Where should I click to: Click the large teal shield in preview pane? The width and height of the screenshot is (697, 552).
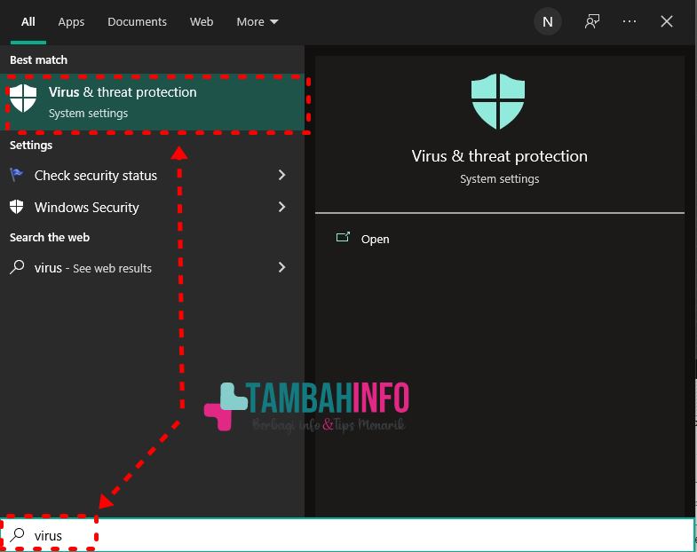pos(498,101)
